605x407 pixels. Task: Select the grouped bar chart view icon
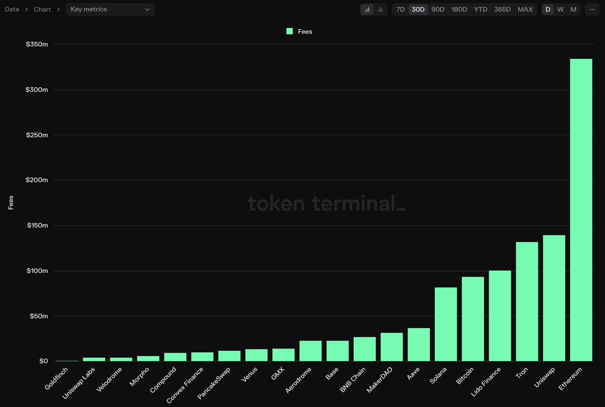click(380, 9)
